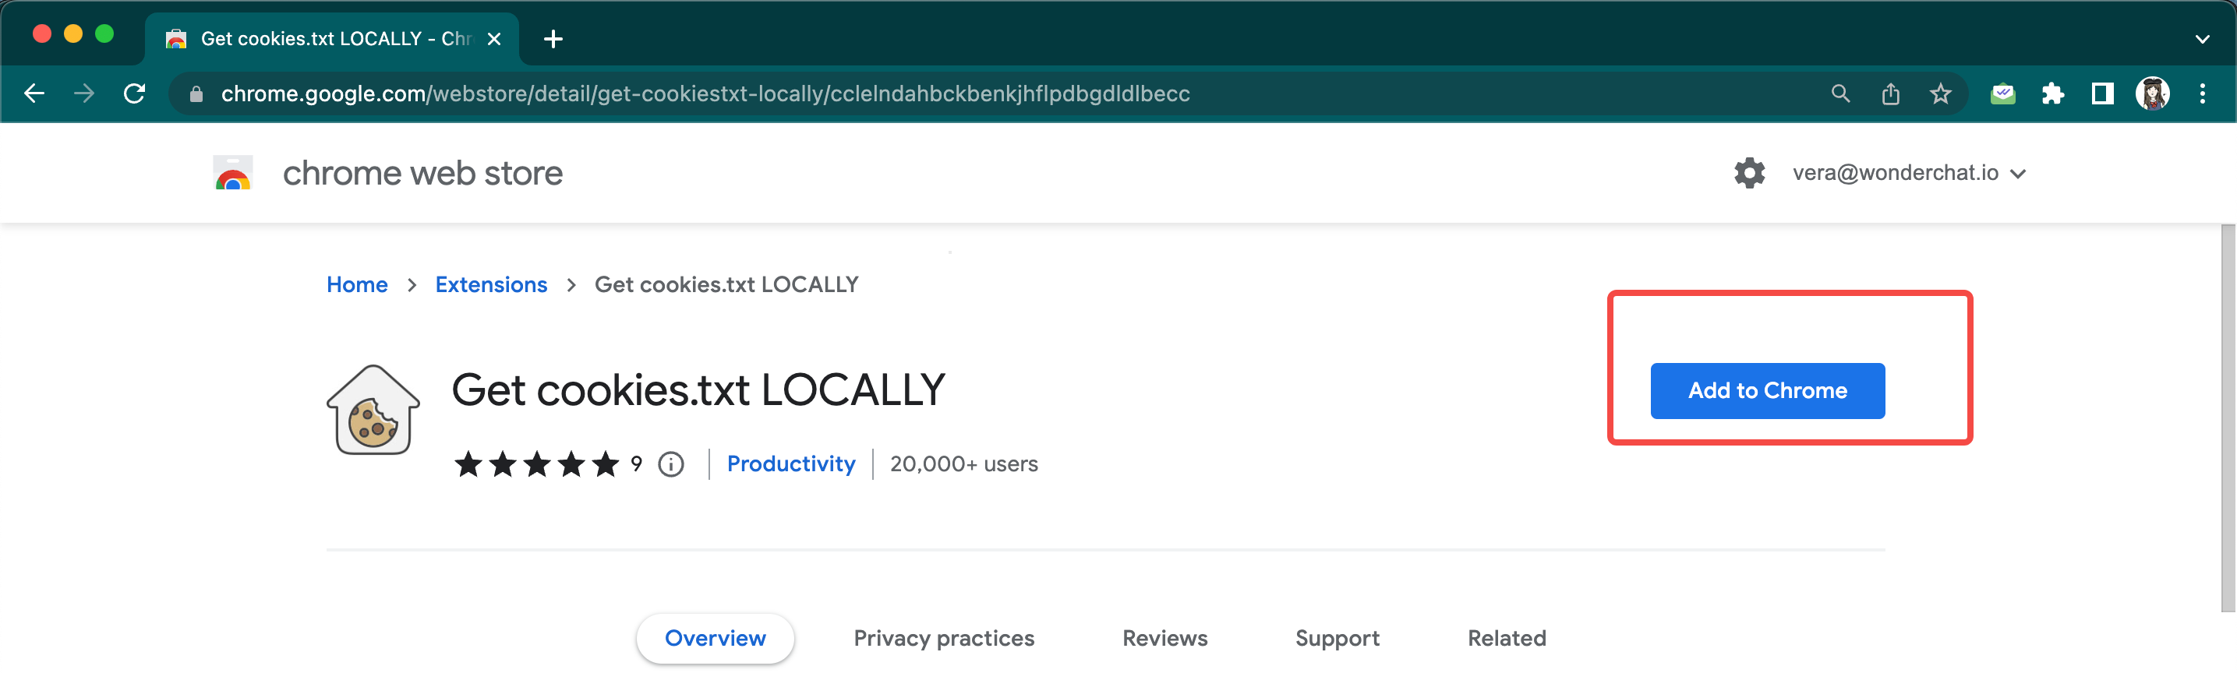The image size is (2237, 673).
Task: Click the rating info icon
Action: tap(670, 464)
